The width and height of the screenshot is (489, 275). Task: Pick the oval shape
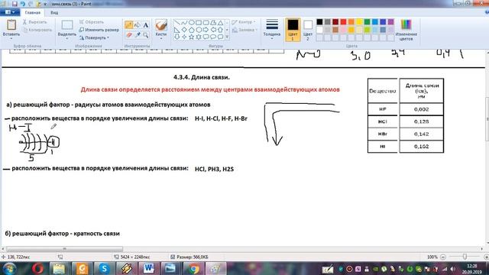coord(191,22)
